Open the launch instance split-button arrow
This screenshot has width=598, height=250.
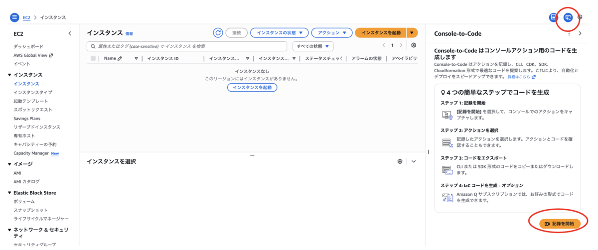click(x=412, y=33)
